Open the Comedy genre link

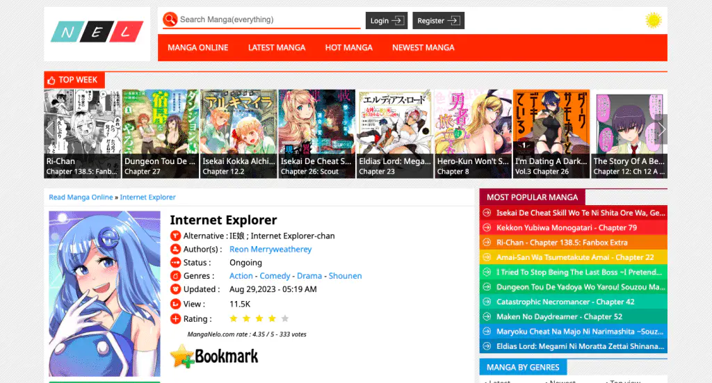point(275,276)
